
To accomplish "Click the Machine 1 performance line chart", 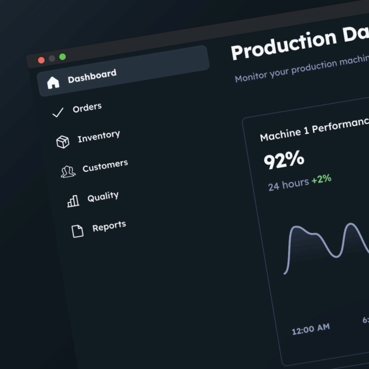I will click(x=326, y=248).
